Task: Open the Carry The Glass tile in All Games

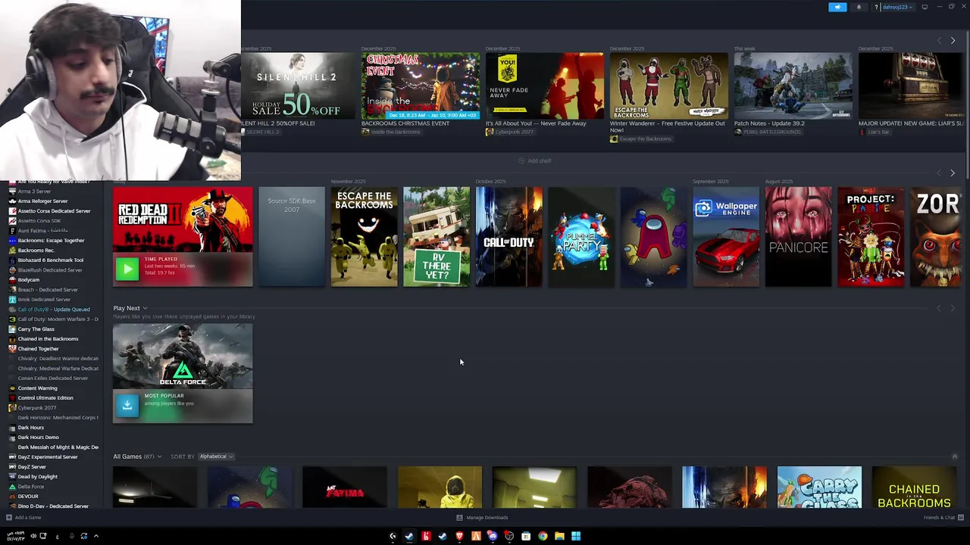Action: (819, 487)
